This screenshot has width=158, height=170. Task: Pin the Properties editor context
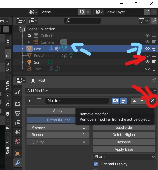pos(154,80)
